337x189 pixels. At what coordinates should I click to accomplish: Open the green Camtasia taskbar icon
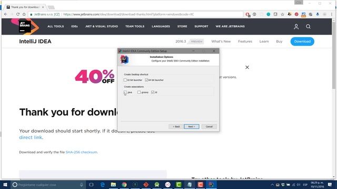coord(179,184)
